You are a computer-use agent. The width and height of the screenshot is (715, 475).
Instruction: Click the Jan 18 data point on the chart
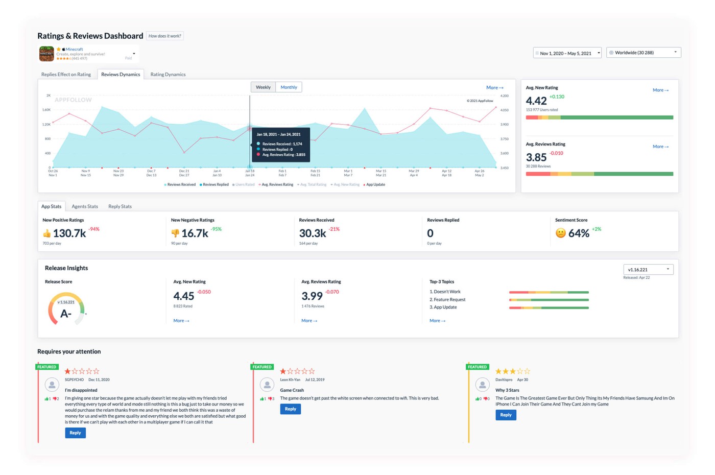(250, 129)
